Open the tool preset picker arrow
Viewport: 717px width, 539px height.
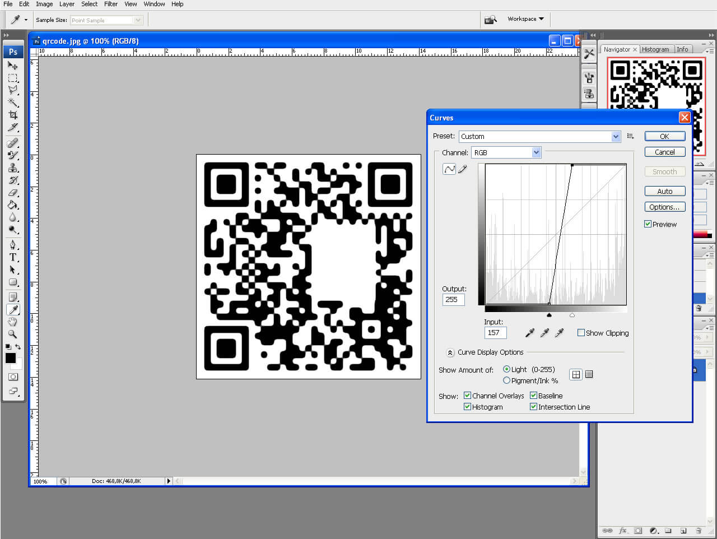pyautogui.click(x=26, y=20)
